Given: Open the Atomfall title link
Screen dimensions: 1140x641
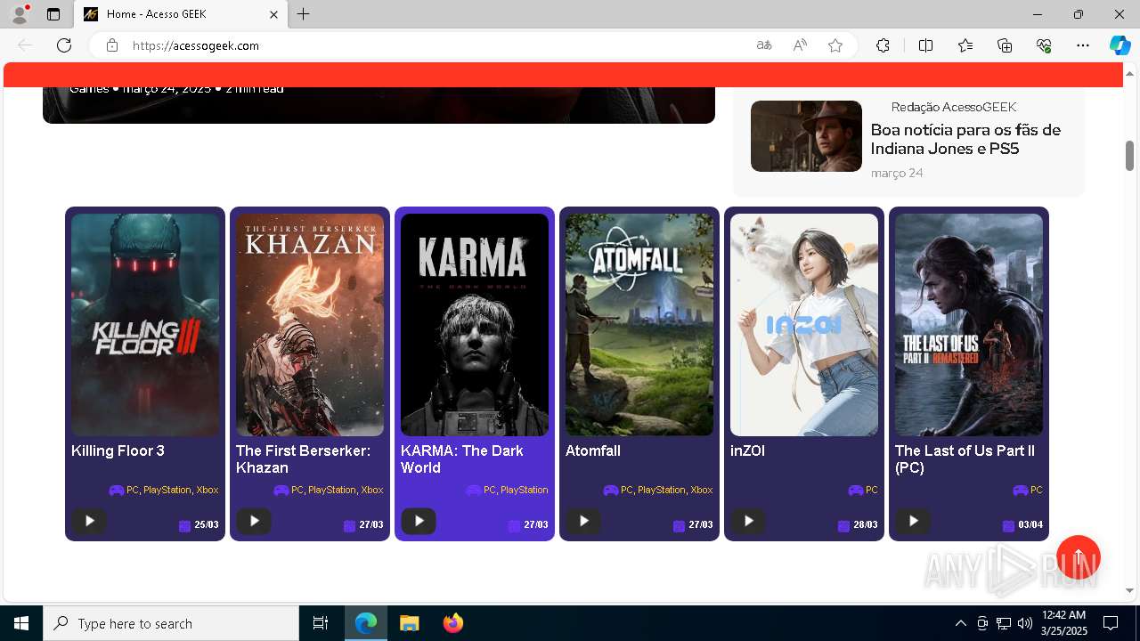Looking at the screenshot, I should (593, 450).
